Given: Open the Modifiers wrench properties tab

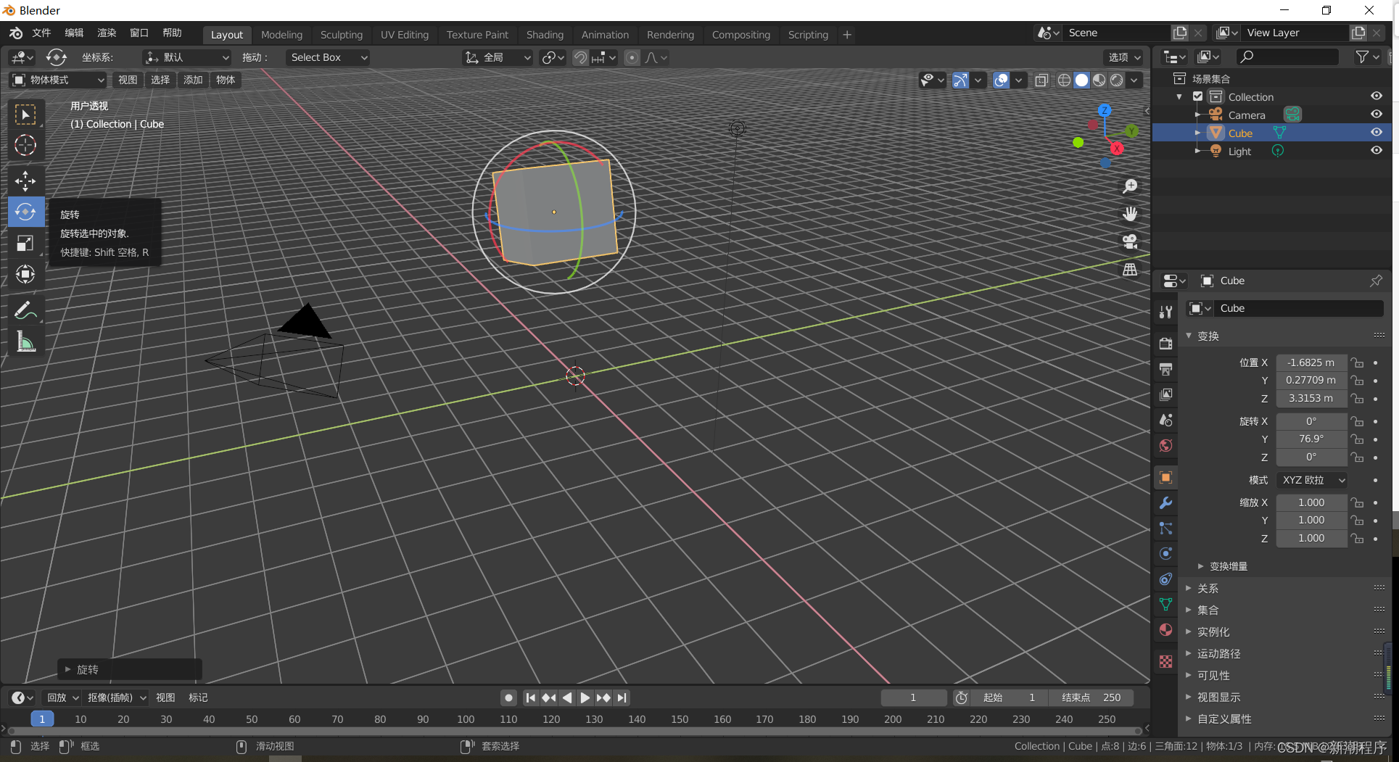Looking at the screenshot, I should (x=1165, y=502).
